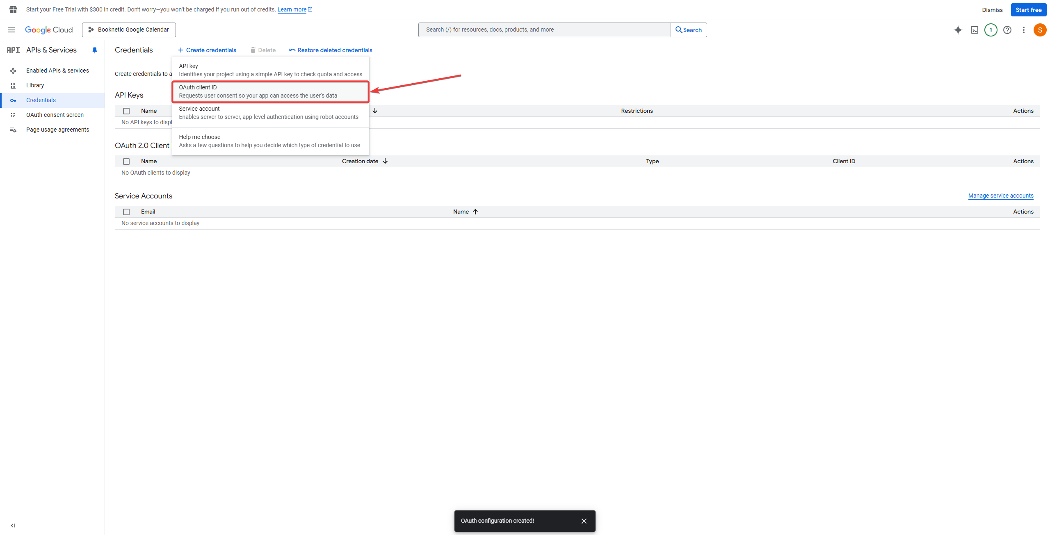
Task: Choose OAuth client ID menu option
Action: click(x=271, y=91)
